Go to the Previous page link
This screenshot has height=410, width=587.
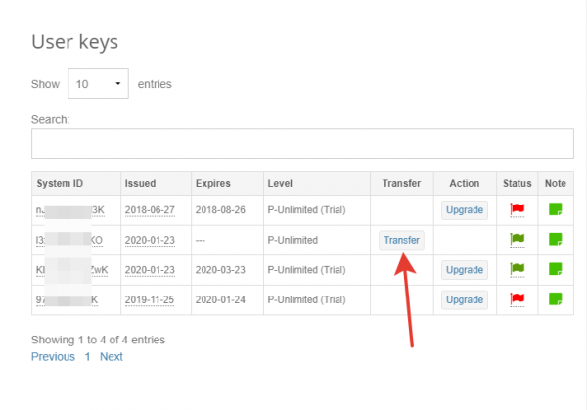click(53, 357)
